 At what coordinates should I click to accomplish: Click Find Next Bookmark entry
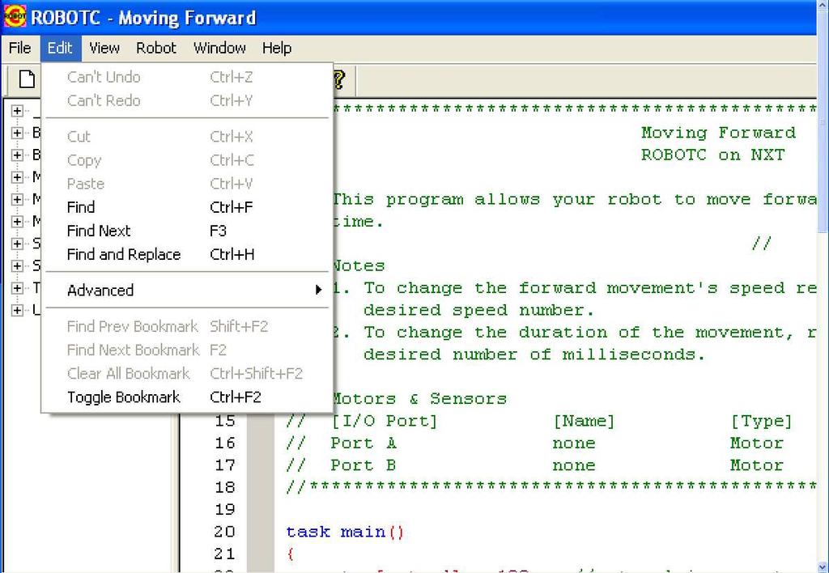tap(187, 350)
